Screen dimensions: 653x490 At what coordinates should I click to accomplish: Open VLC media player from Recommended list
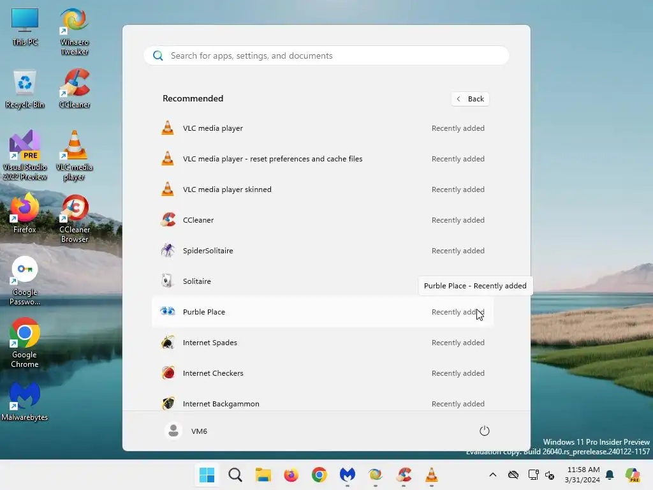click(x=322, y=128)
